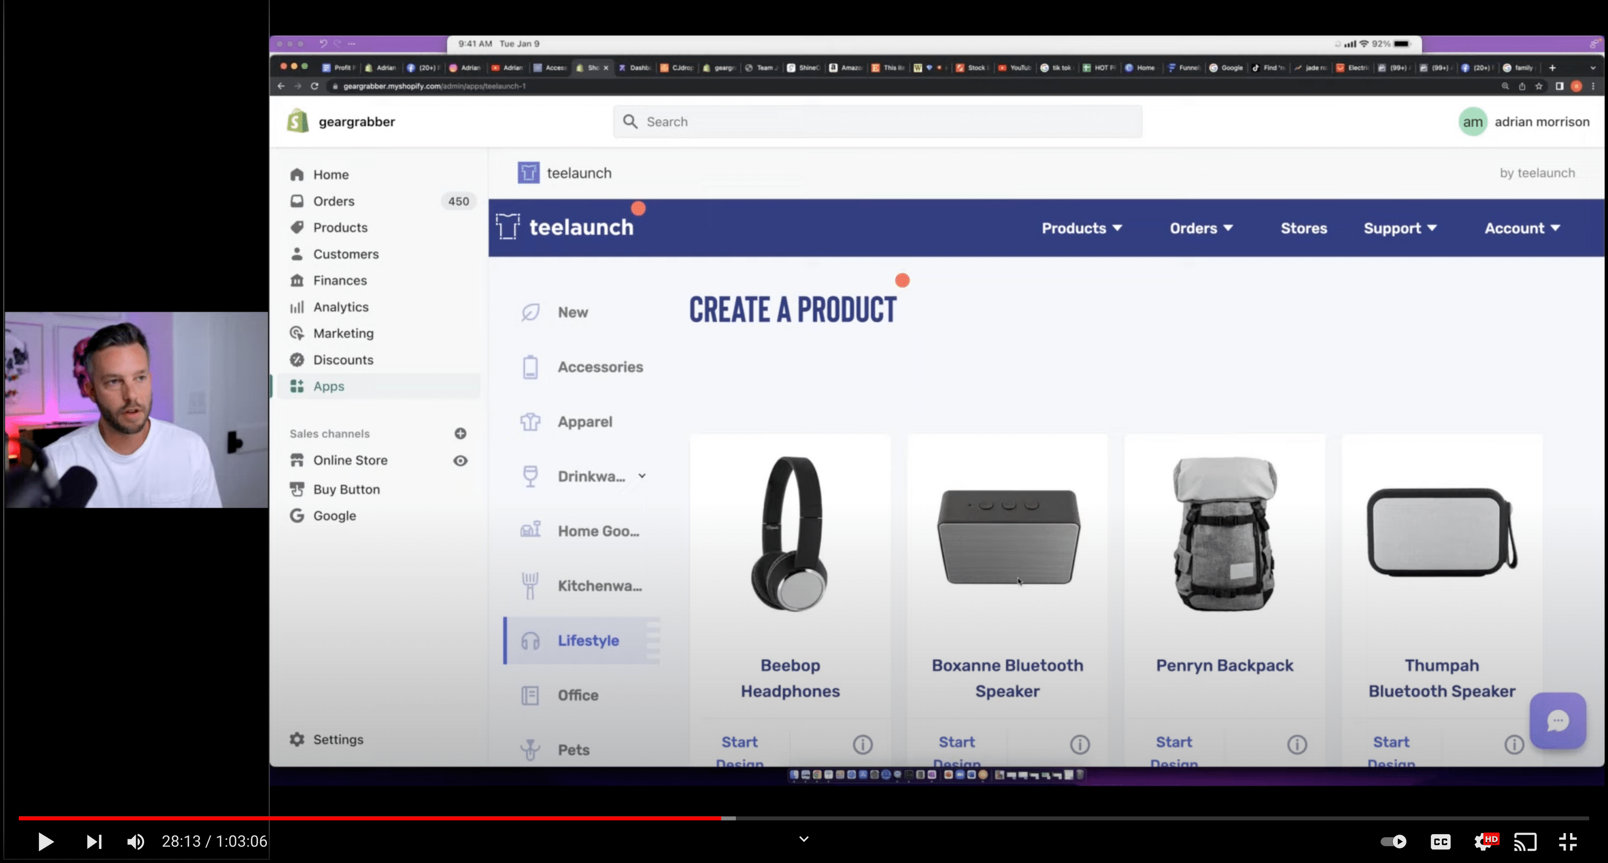The image size is (1608, 863).
Task: Switch to Amazon browser tab
Action: click(x=846, y=68)
